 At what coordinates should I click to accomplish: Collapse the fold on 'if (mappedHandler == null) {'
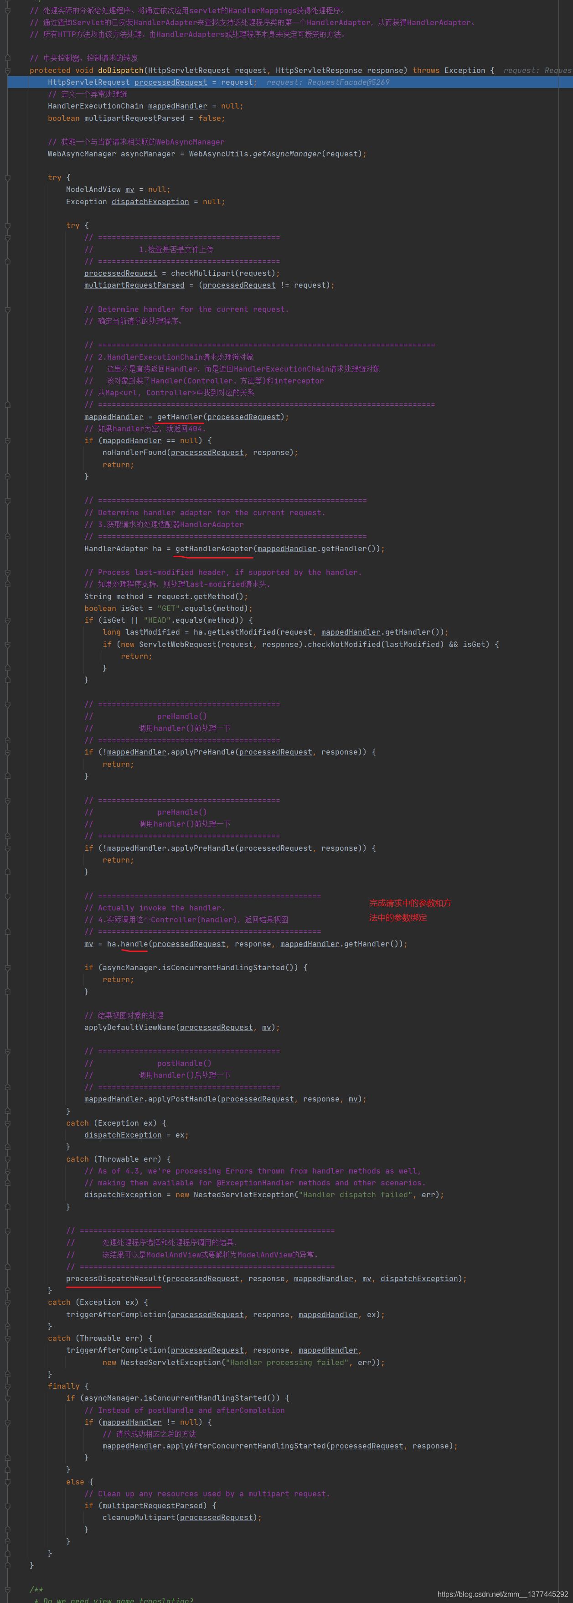tap(7, 440)
